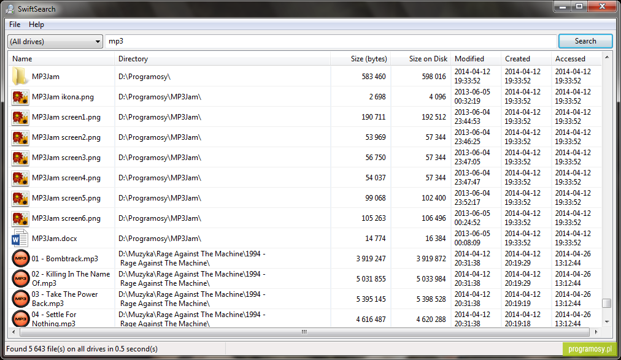Select the file name MP3Jam screen6.png
The image size is (621, 360).
[66, 218]
